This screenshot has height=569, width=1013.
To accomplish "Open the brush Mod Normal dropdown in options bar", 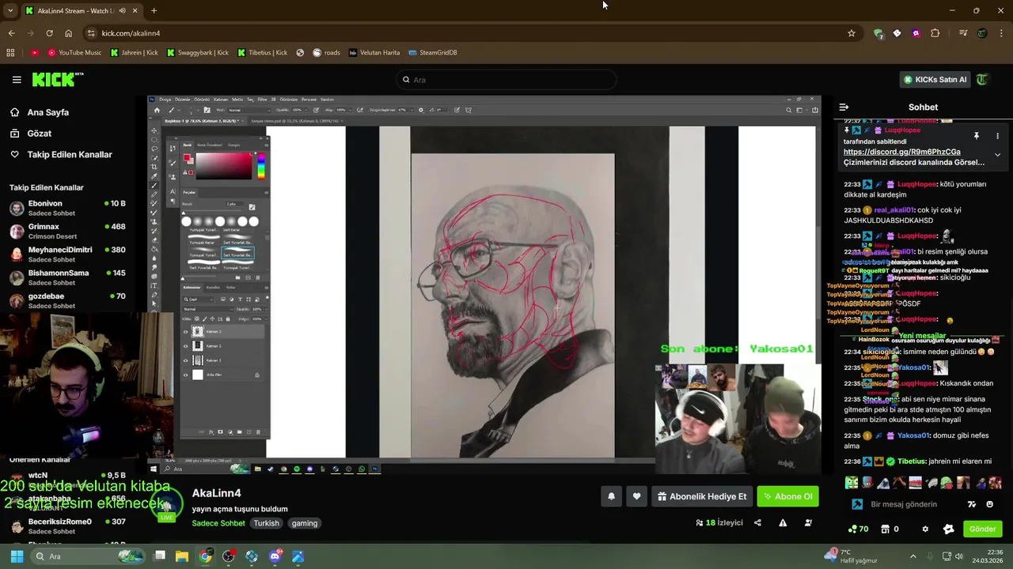I will pos(249,110).
